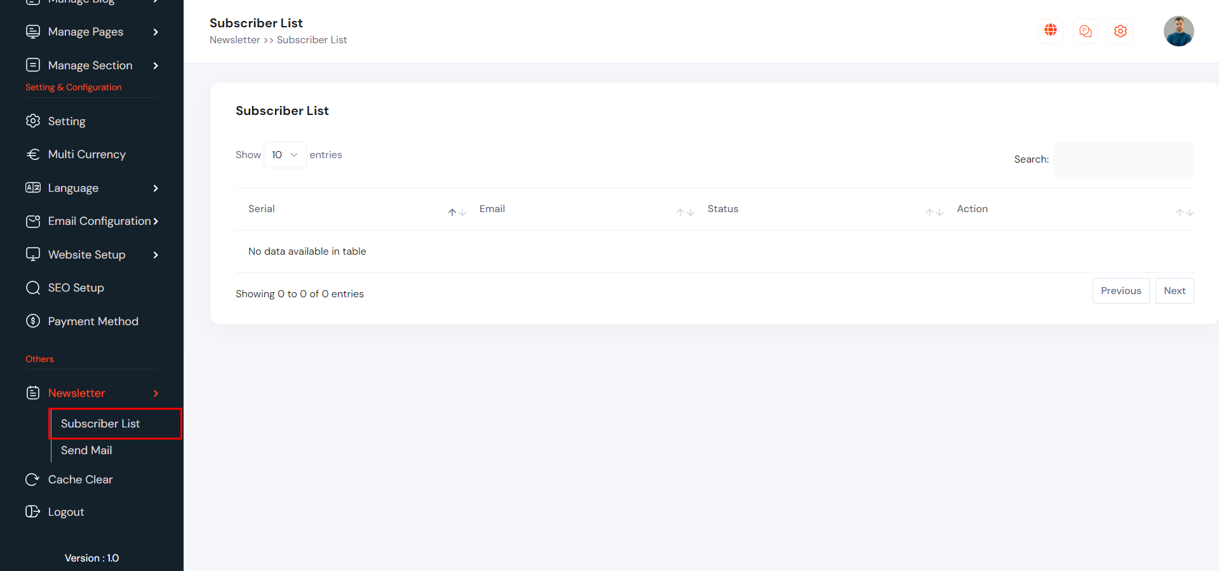The height and width of the screenshot is (571, 1219).
Task: Click the Cache Clear refresh icon
Action: 32,480
